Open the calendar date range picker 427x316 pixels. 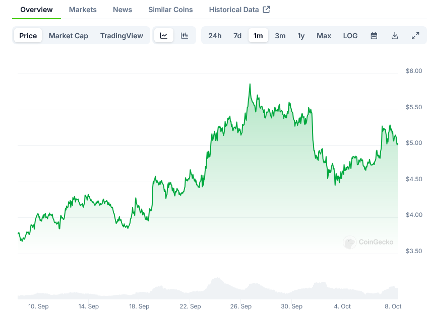[x=374, y=36]
